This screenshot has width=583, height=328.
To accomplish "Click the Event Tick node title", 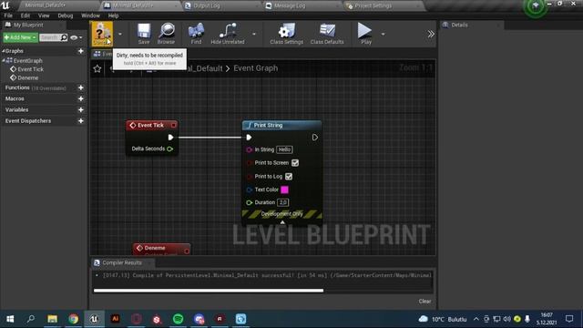I will pyautogui.click(x=150, y=126).
